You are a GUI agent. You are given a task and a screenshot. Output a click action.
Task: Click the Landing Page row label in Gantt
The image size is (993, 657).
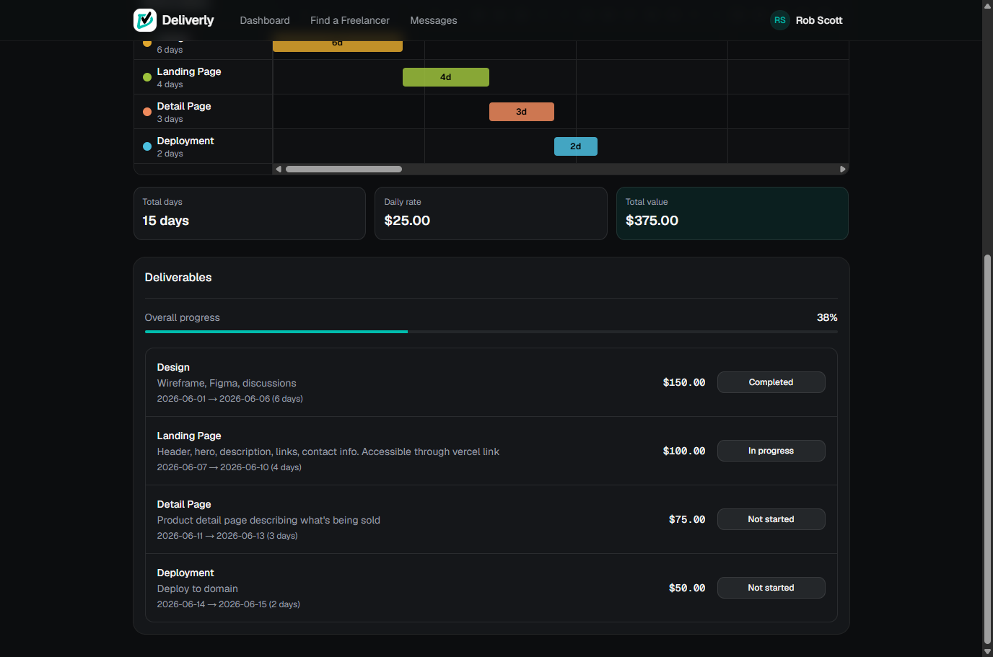point(189,71)
